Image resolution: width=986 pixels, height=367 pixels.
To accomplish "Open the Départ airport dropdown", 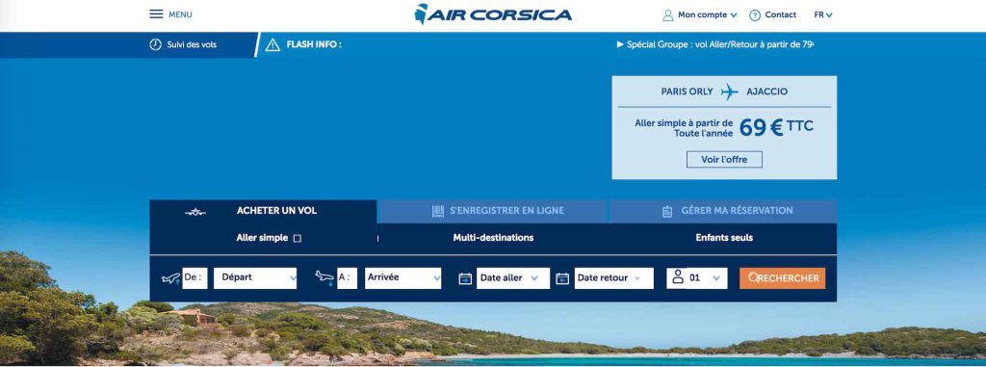I will 255,278.
